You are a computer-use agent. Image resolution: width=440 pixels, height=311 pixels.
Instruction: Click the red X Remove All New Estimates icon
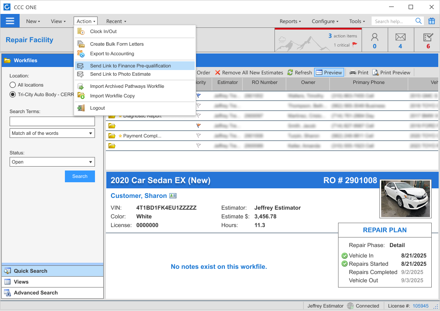pos(217,72)
